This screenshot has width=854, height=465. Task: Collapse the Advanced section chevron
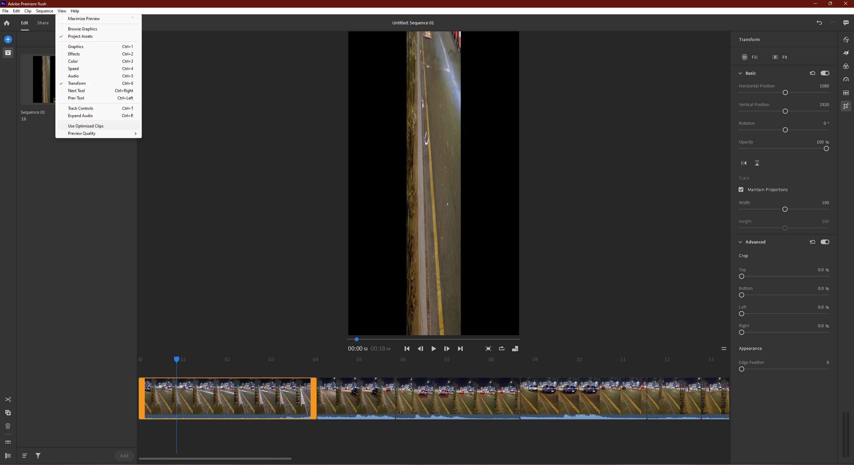tap(740, 242)
